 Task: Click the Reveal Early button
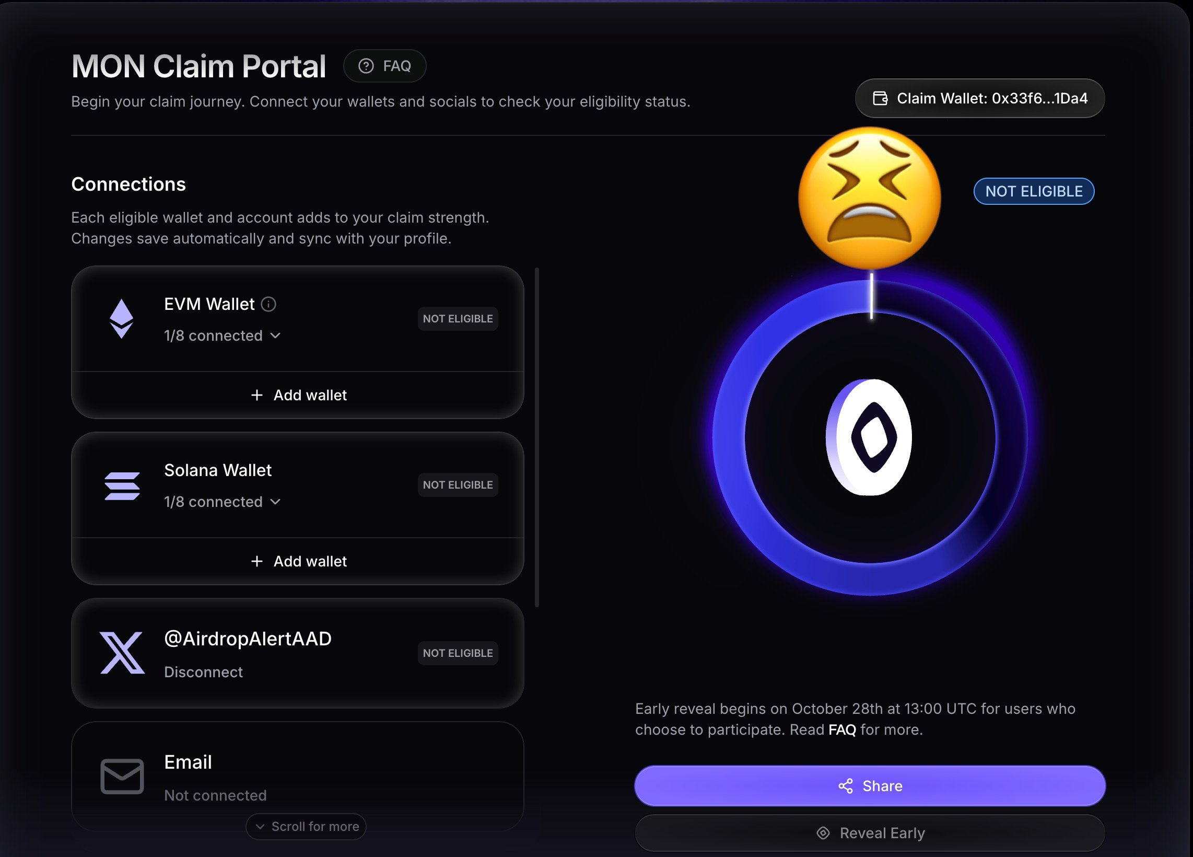(870, 833)
